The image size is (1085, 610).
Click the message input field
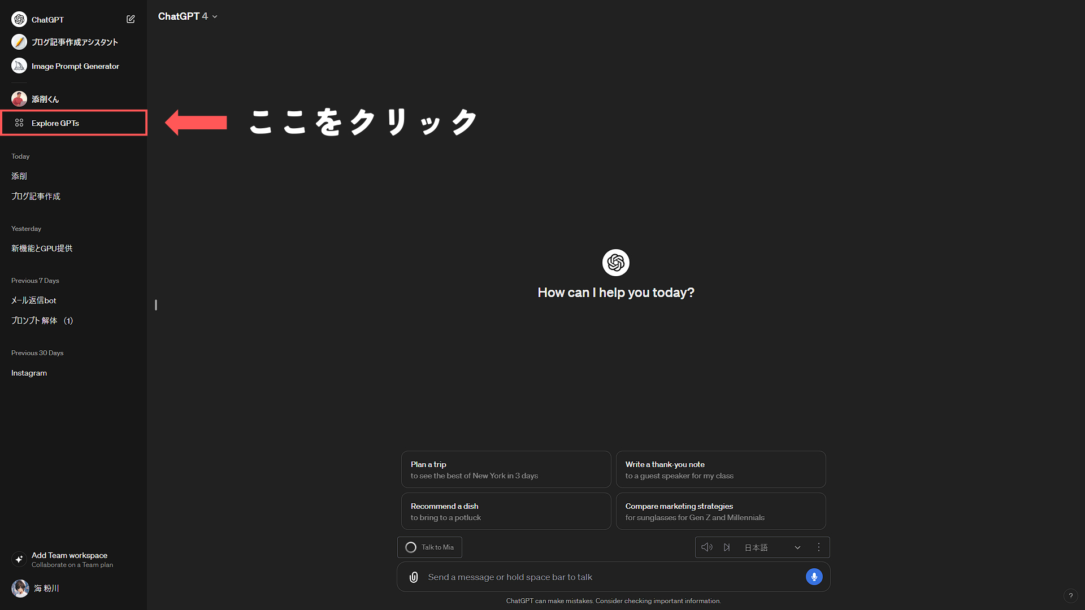tap(610, 577)
